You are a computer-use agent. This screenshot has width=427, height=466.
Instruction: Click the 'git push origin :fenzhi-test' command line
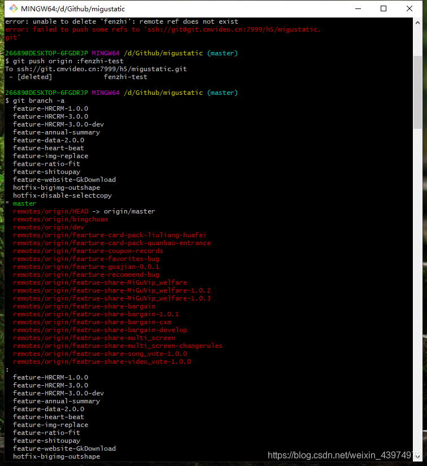[x=64, y=61]
